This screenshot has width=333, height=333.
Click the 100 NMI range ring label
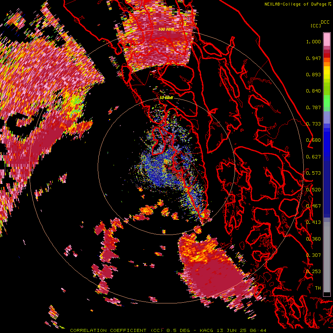(x=166, y=29)
